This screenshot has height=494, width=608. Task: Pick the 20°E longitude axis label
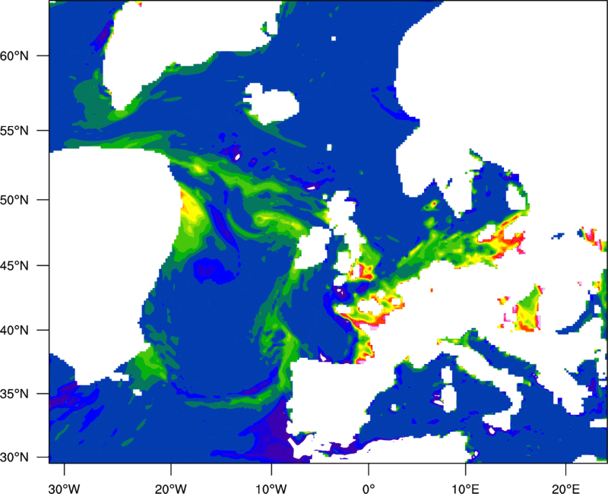pyautogui.click(x=565, y=480)
